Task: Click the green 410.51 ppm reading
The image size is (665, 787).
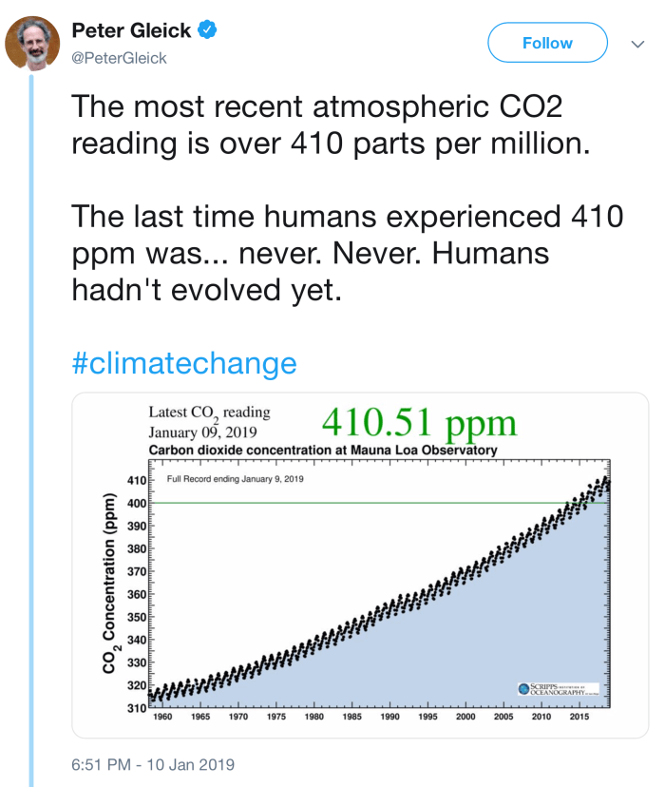Action: [418, 422]
